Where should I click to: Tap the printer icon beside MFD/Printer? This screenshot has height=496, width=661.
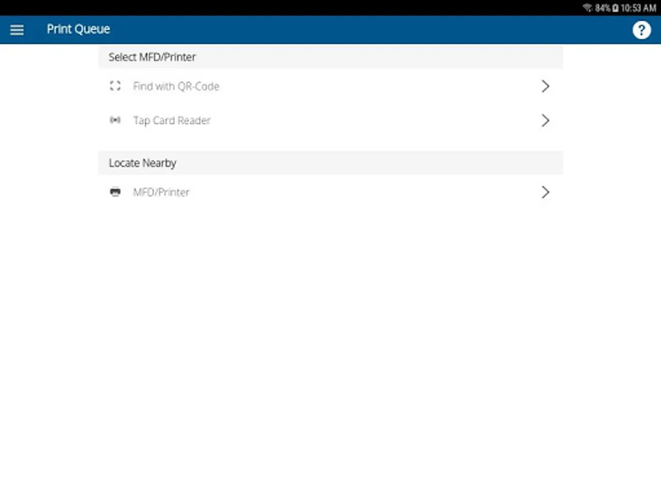115,192
